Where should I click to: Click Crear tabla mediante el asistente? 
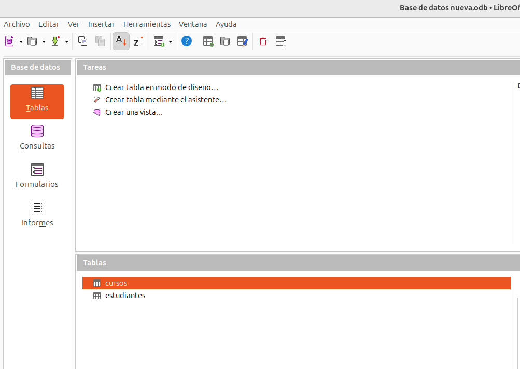(x=165, y=100)
